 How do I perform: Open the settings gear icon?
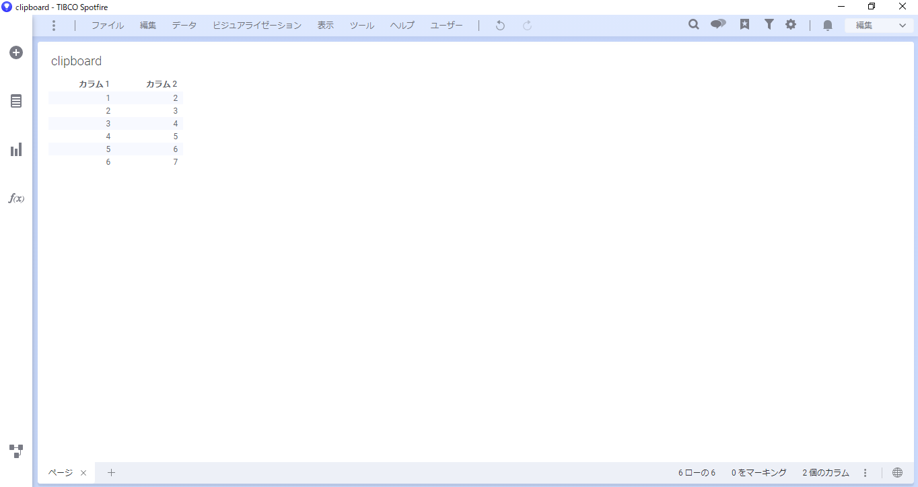(x=791, y=25)
